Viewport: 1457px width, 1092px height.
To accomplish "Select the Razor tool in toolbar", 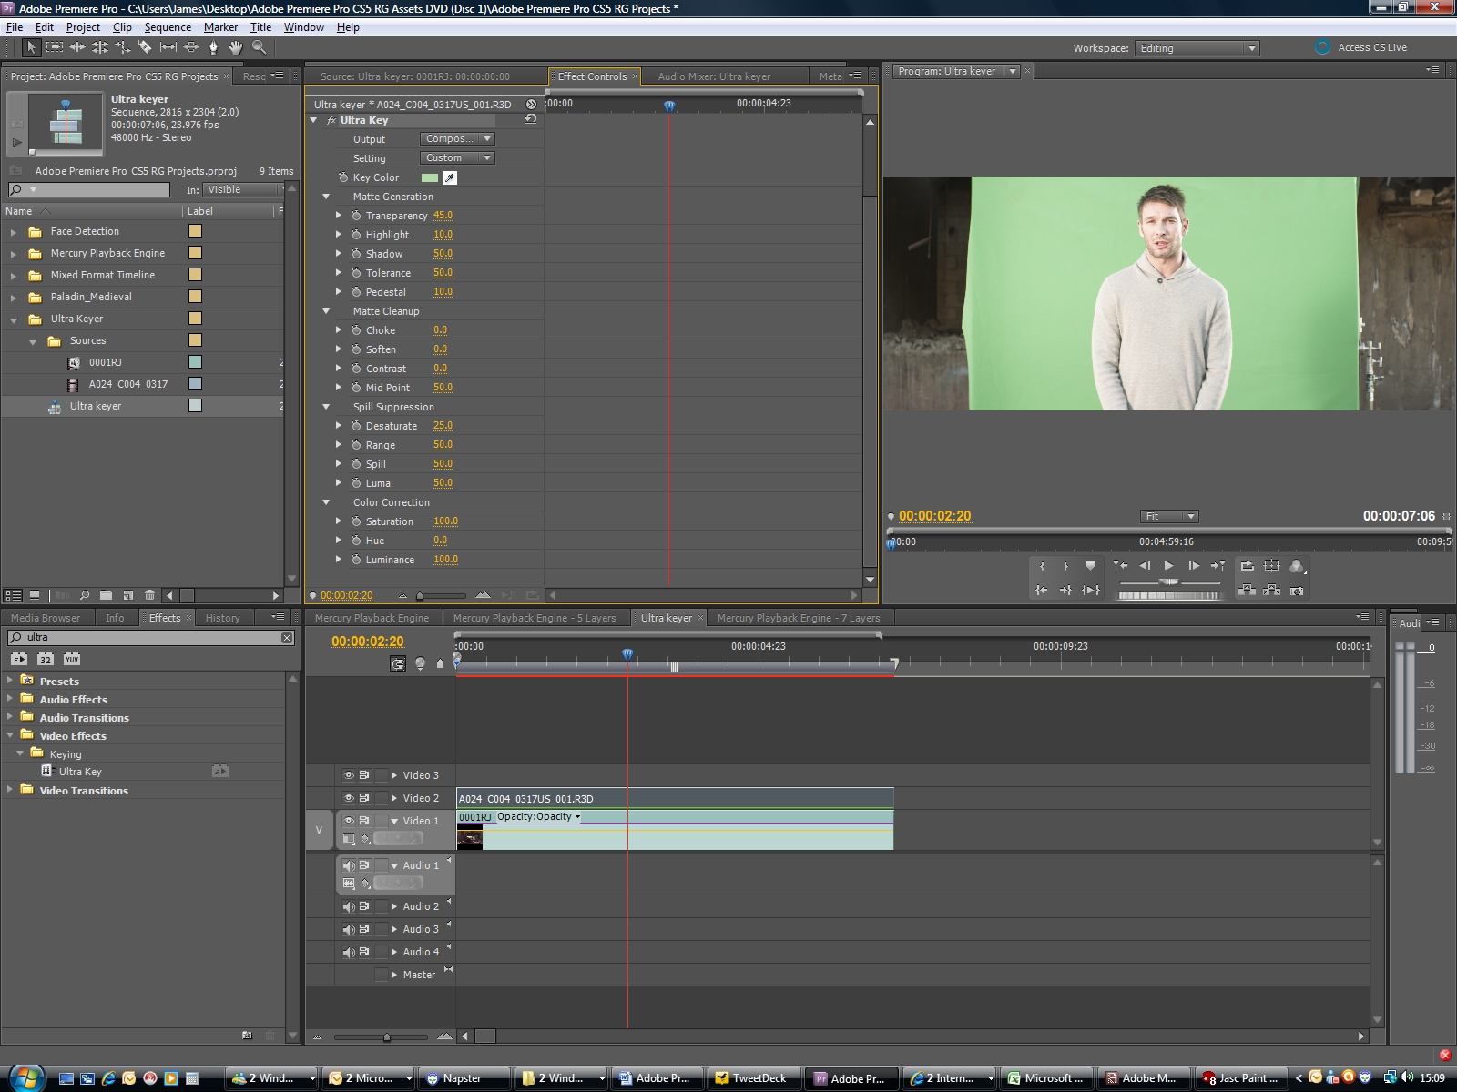I will (145, 47).
